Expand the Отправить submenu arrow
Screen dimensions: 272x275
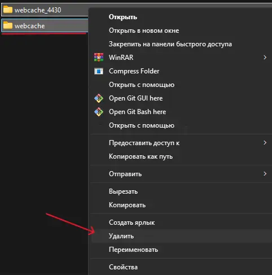[265, 174]
